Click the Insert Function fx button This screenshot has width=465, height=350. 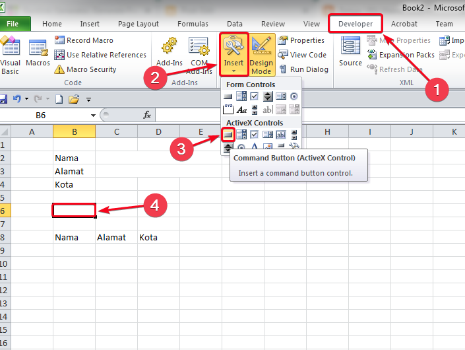click(147, 115)
